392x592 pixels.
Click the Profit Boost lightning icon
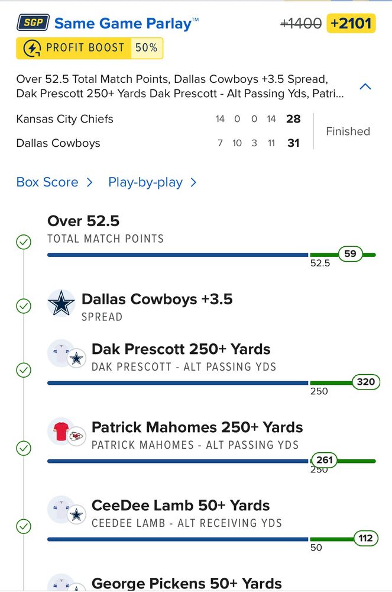coord(32,48)
